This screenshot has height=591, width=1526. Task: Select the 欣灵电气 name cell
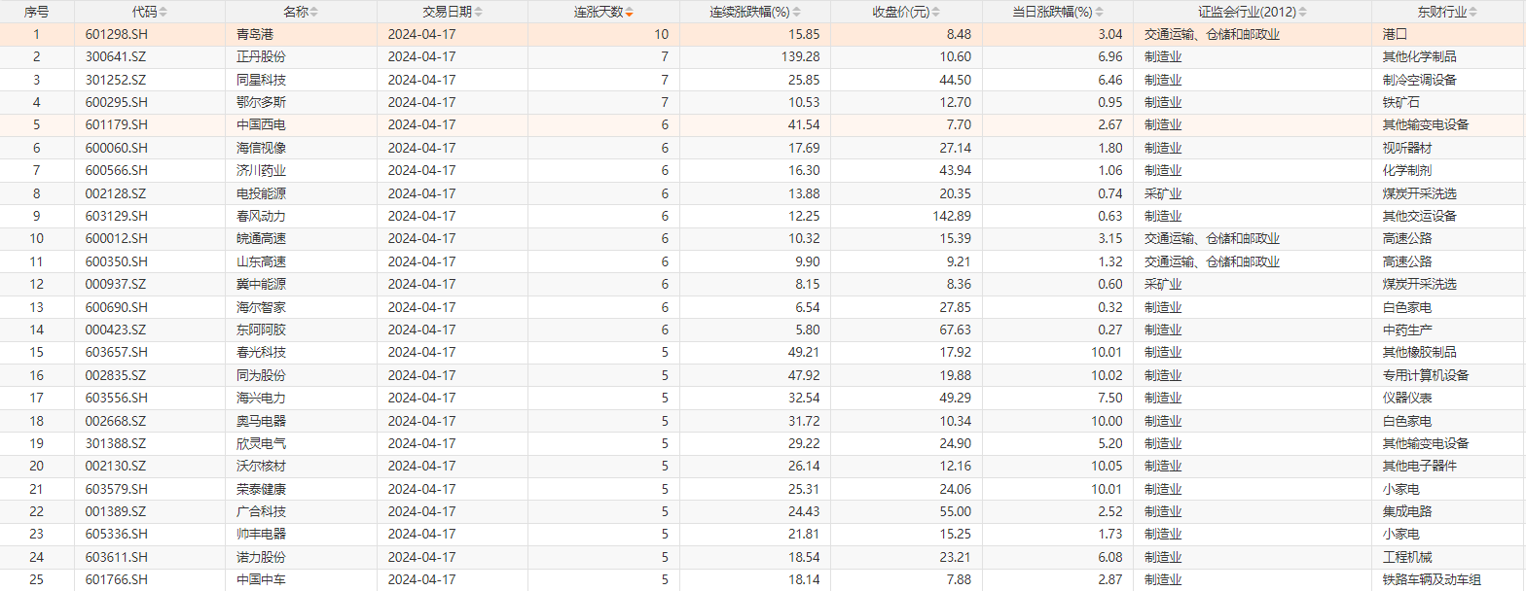301,444
